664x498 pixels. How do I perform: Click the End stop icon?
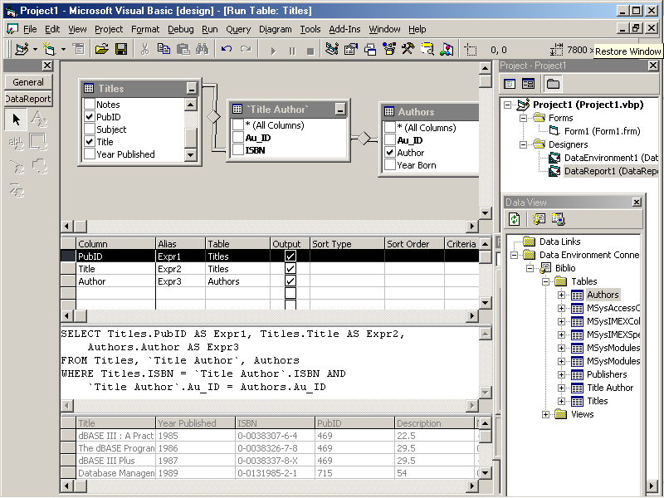310,51
